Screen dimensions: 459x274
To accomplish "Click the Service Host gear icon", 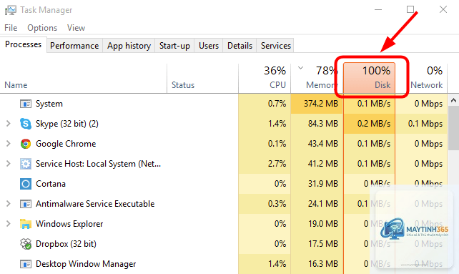I will (26, 164).
